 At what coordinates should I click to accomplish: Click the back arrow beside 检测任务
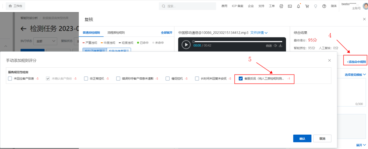24,29
